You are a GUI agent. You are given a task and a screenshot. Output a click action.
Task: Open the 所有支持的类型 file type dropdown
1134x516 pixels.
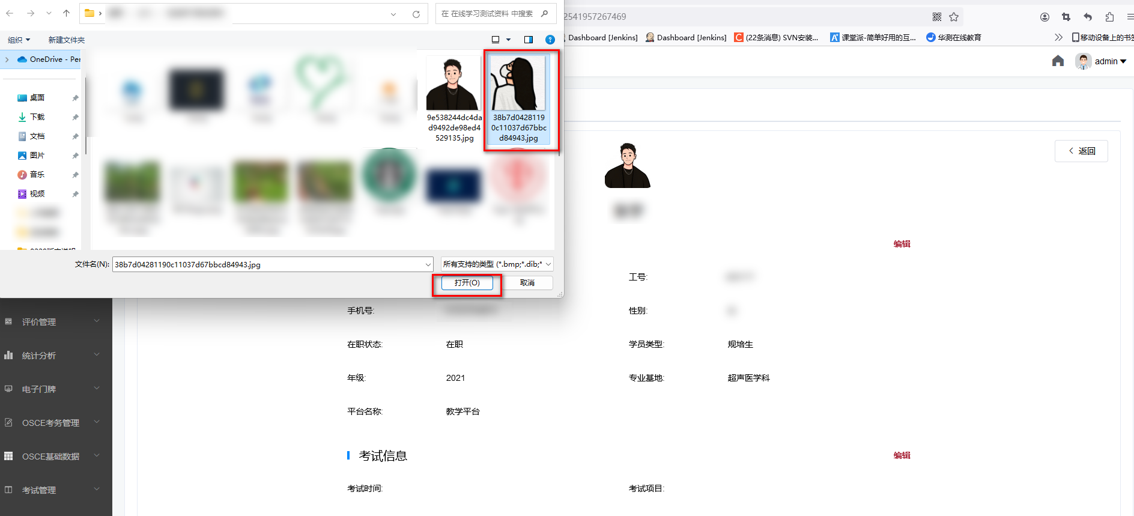[497, 264]
